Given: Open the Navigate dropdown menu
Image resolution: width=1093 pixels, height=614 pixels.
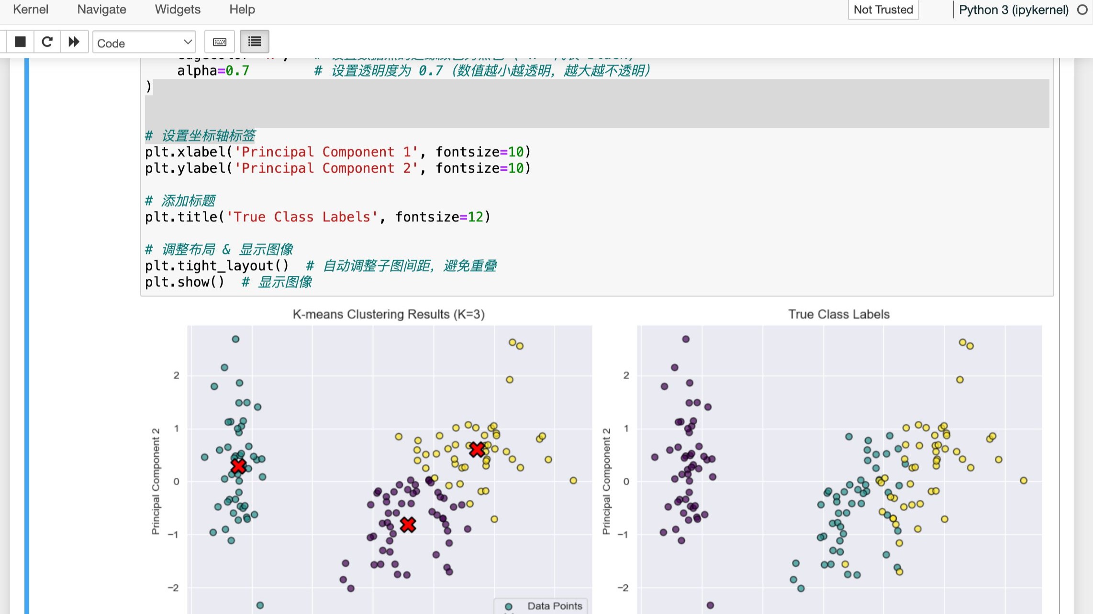Looking at the screenshot, I should click(x=101, y=10).
